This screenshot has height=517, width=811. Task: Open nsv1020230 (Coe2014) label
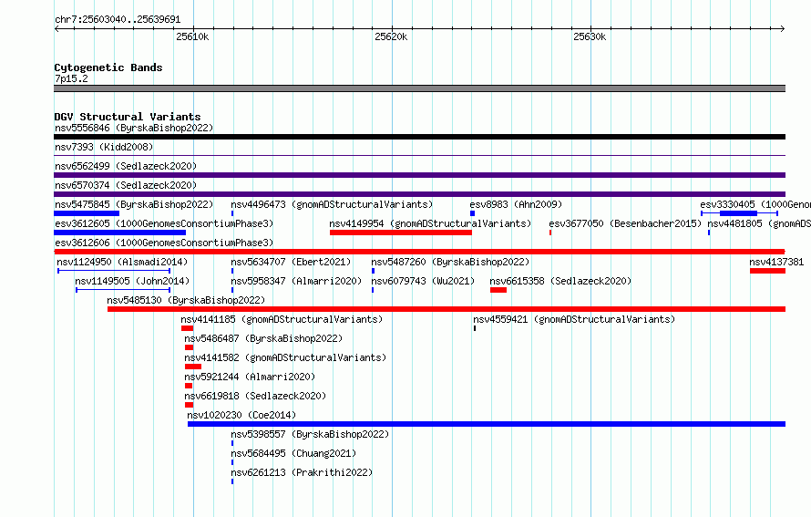(x=241, y=415)
